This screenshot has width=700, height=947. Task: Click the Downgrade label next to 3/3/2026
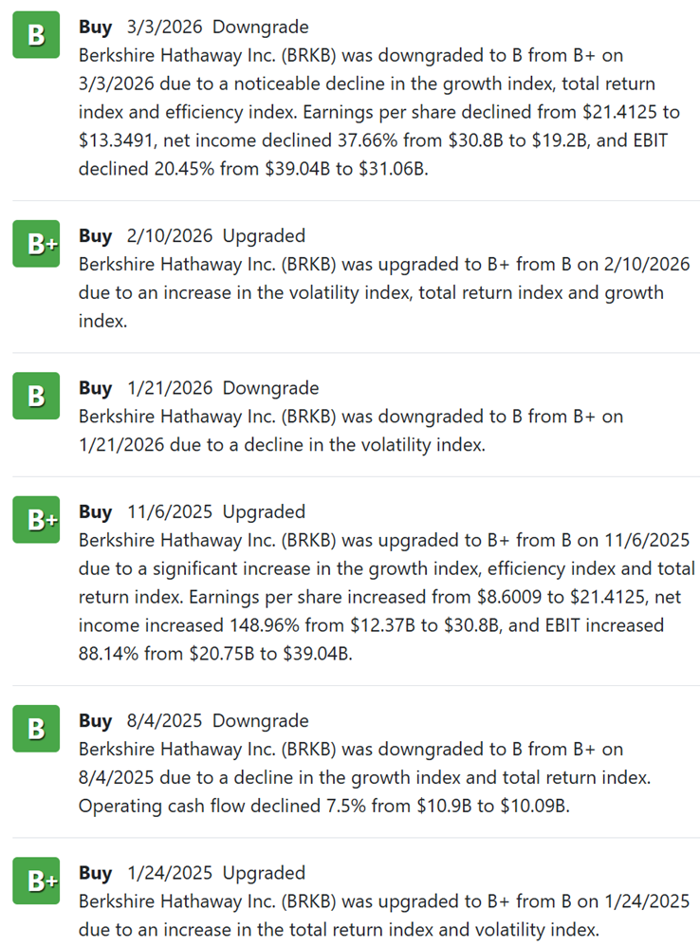(261, 28)
